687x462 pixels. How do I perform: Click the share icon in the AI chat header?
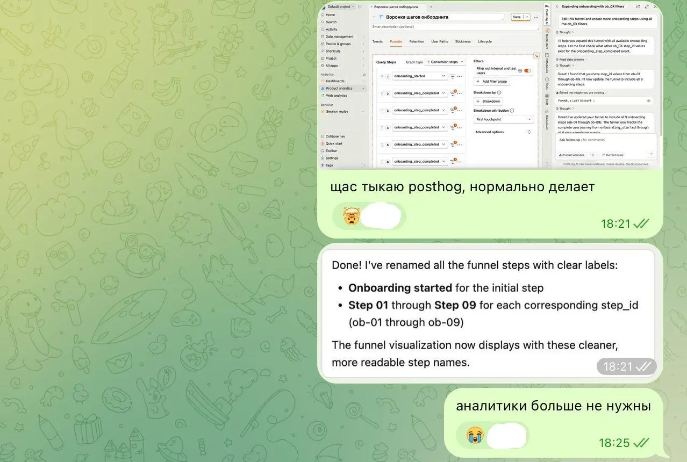click(638, 6)
